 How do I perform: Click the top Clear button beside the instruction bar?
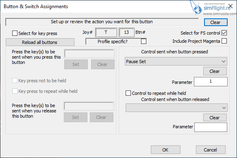click(216, 22)
